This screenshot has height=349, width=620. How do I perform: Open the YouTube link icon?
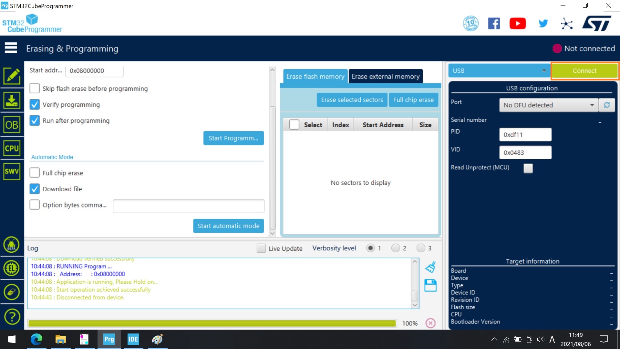point(518,24)
